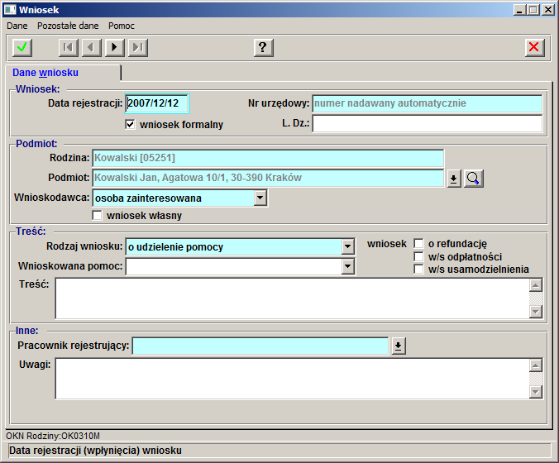Maximize the Wniosek window
The height and width of the screenshot is (463, 559).
tap(533, 10)
